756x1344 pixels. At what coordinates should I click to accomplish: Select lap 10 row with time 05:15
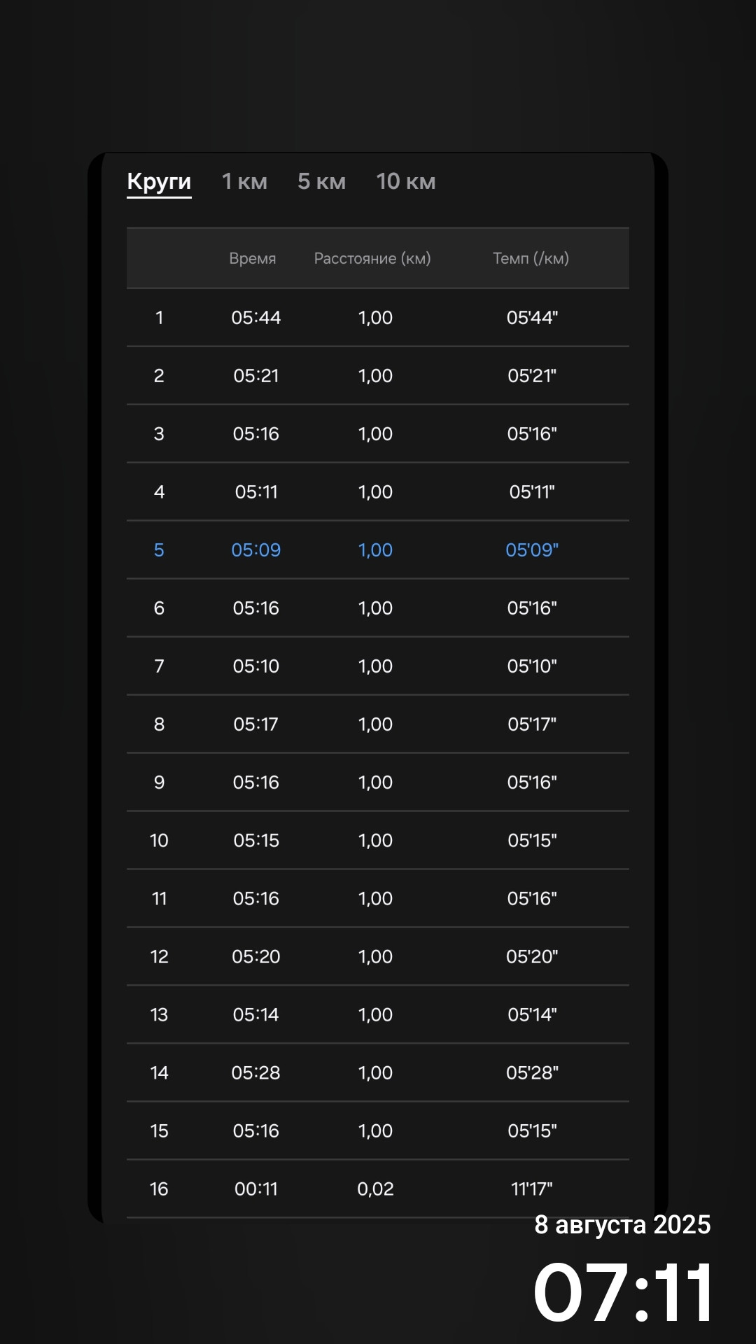(378, 841)
